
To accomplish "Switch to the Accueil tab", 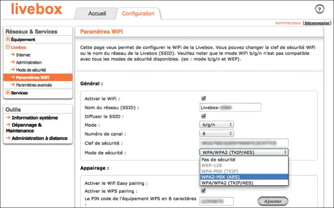I will point(97,13).
